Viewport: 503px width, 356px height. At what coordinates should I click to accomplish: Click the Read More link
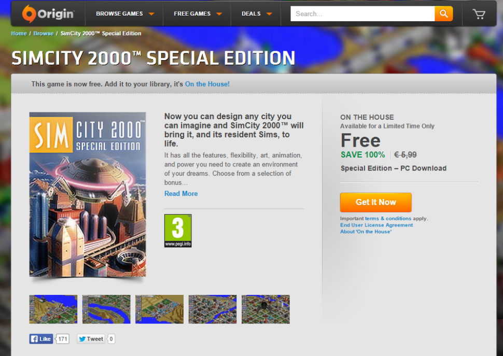click(181, 193)
